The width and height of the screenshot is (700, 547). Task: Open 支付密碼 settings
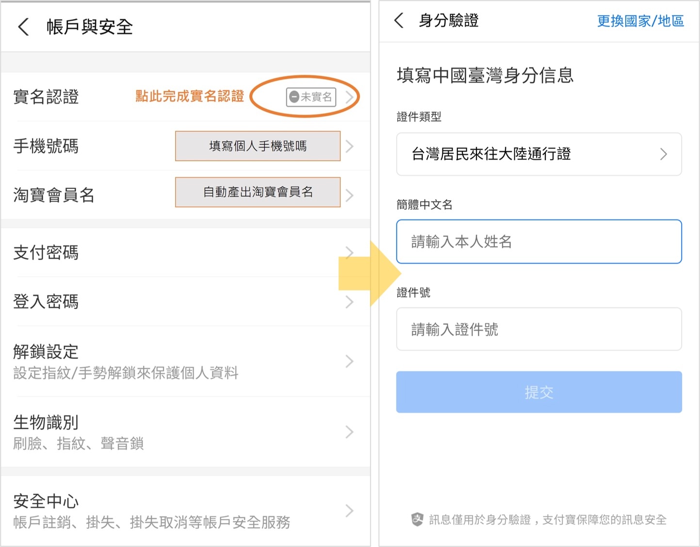click(x=185, y=252)
